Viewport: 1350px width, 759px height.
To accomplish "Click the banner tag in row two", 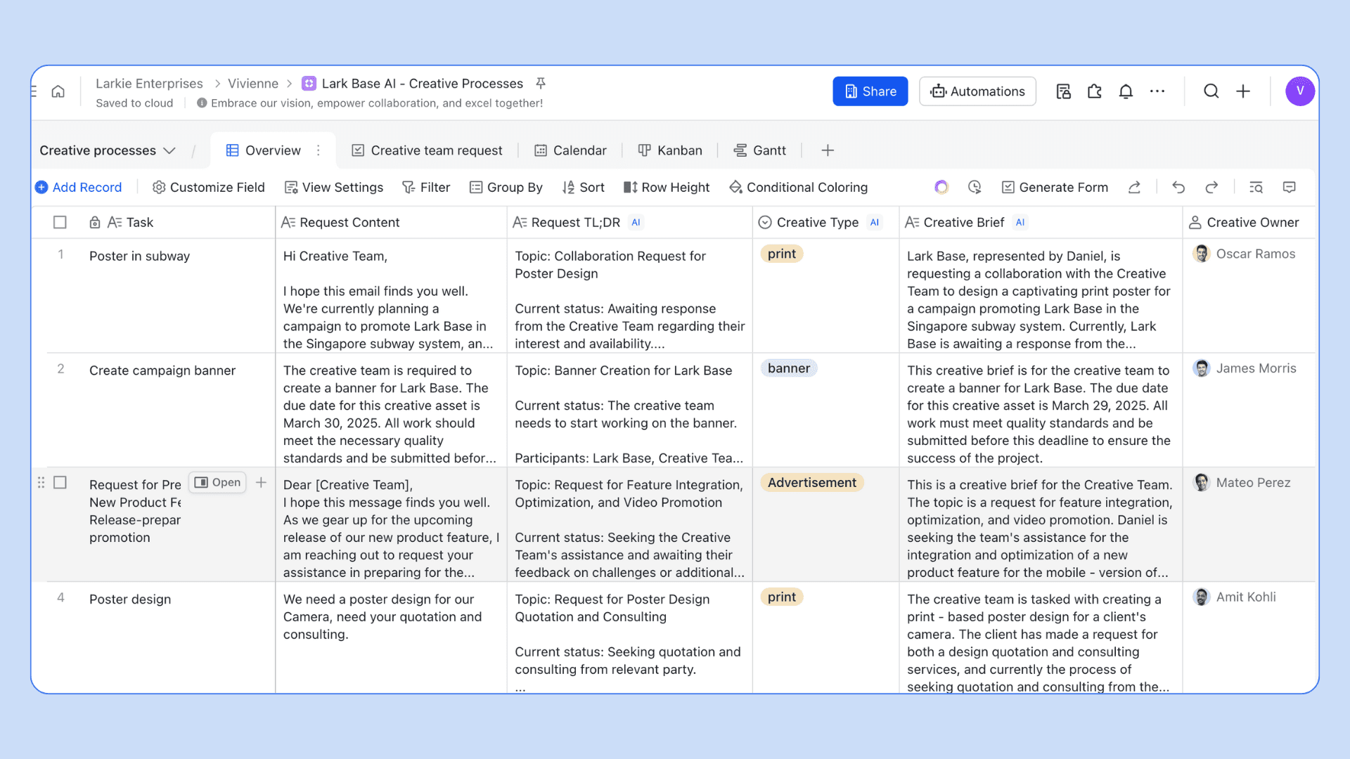I will tap(788, 368).
